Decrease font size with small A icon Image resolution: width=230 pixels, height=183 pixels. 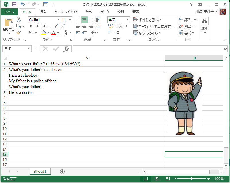[63, 26]
